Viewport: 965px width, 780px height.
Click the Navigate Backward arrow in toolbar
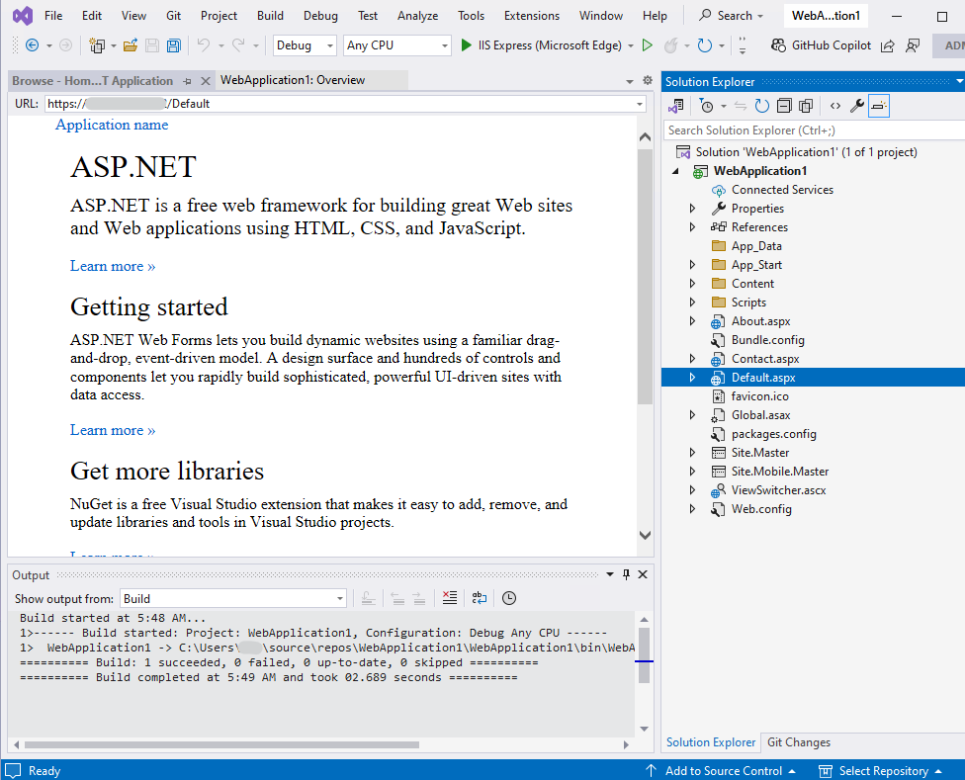pos(32,44)
